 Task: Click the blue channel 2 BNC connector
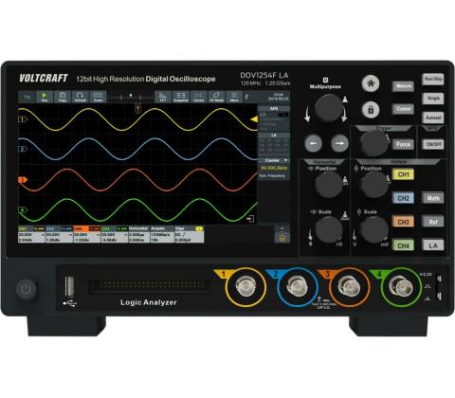click(x=298, y=287)
